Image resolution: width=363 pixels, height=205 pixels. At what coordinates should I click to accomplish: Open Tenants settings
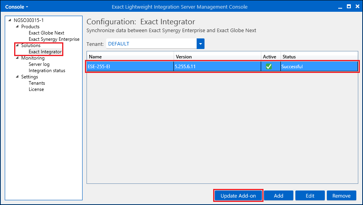37,83
